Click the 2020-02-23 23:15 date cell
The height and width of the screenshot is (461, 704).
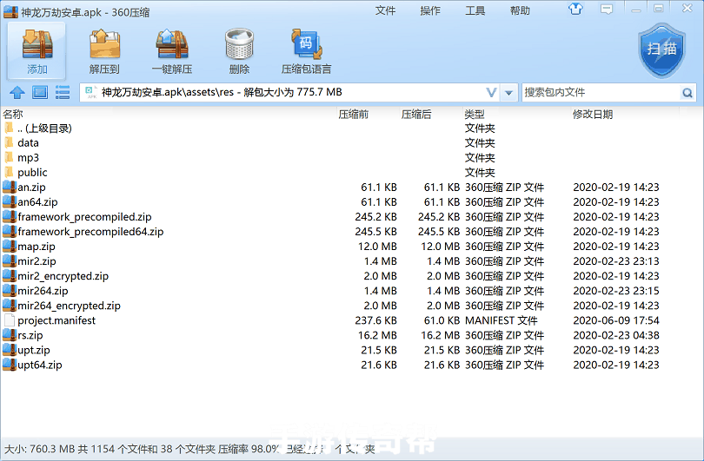tap(616, 291)
